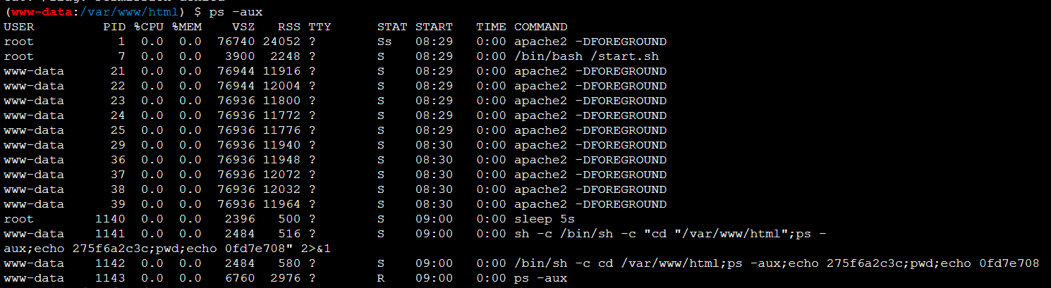
Task: Click PID number 1140
Action: coord(110,219)
